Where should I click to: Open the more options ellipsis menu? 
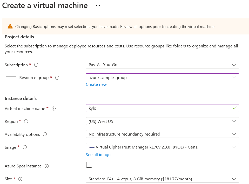98,6
